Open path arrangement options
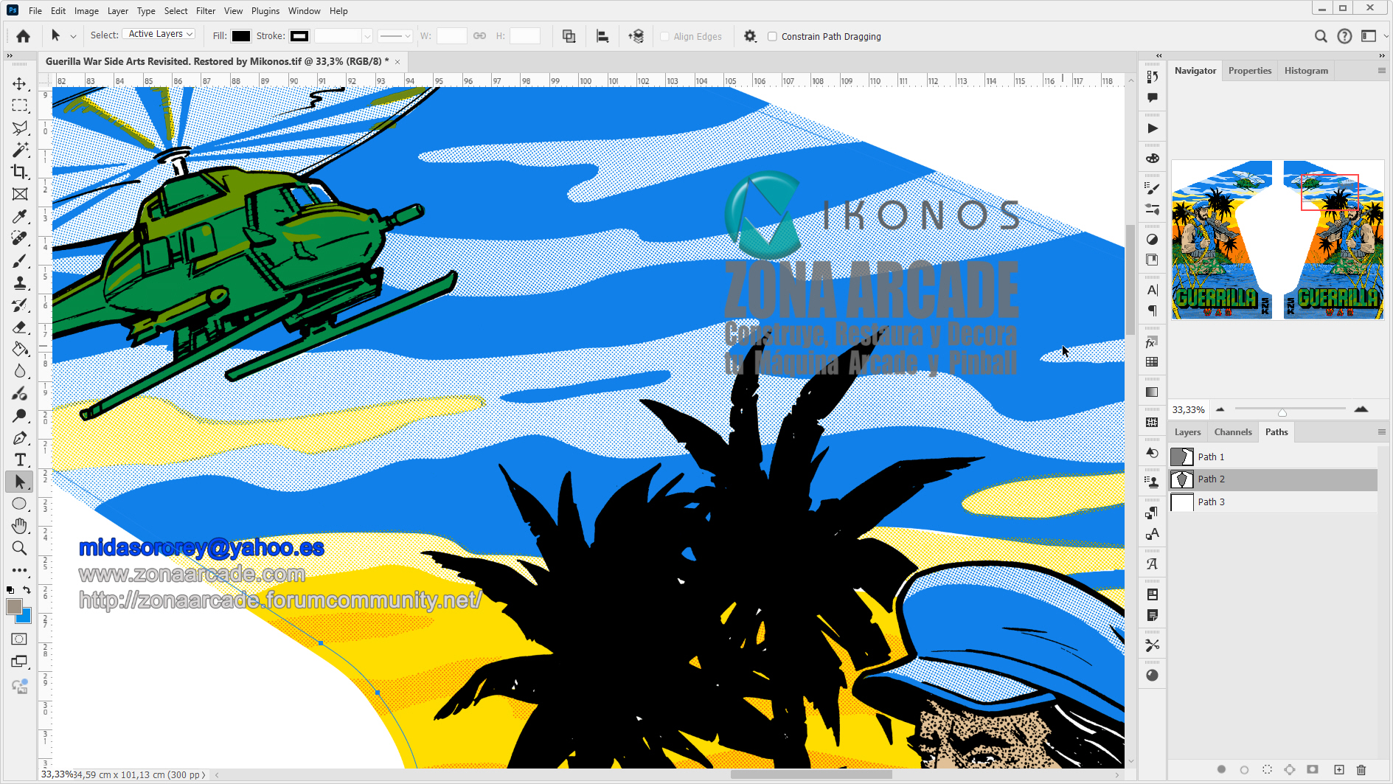The height and width of the screenshot is (784, 1393). (x=636, y=36)
